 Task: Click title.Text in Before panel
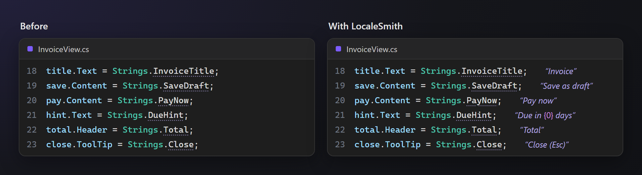[72, 71]
